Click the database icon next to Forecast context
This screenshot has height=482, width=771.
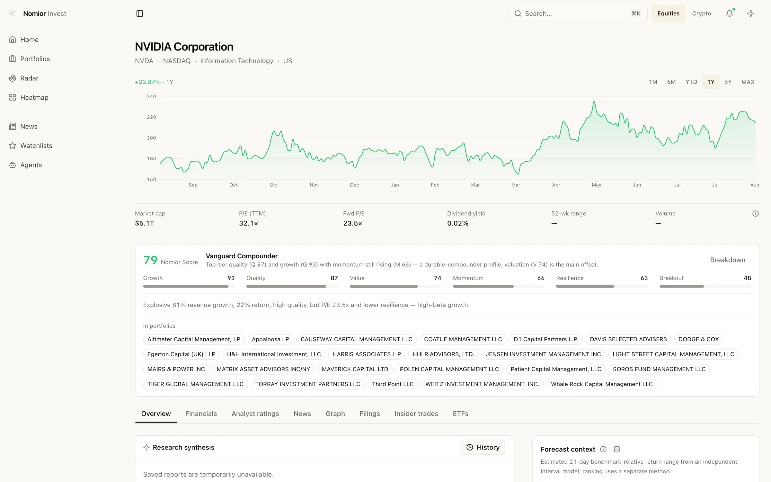(617, 449)
